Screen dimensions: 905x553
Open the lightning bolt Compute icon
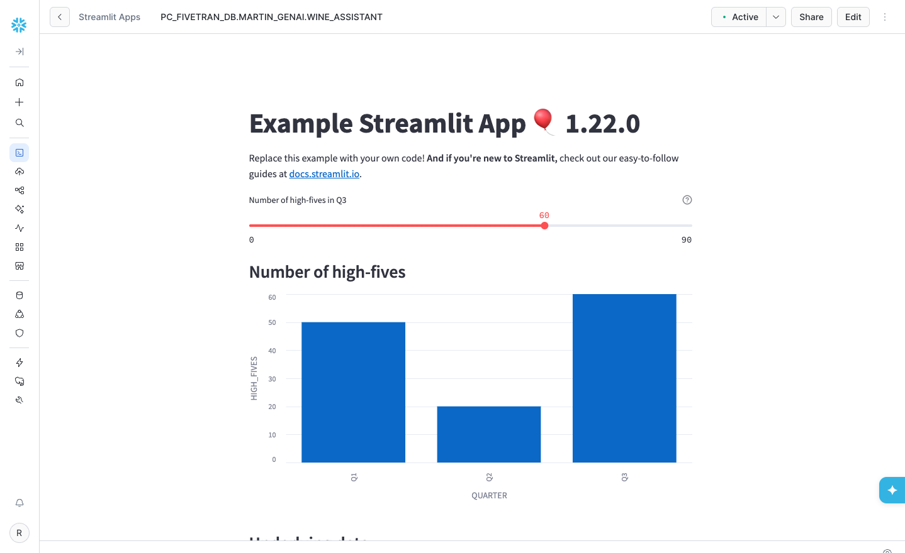20,363
